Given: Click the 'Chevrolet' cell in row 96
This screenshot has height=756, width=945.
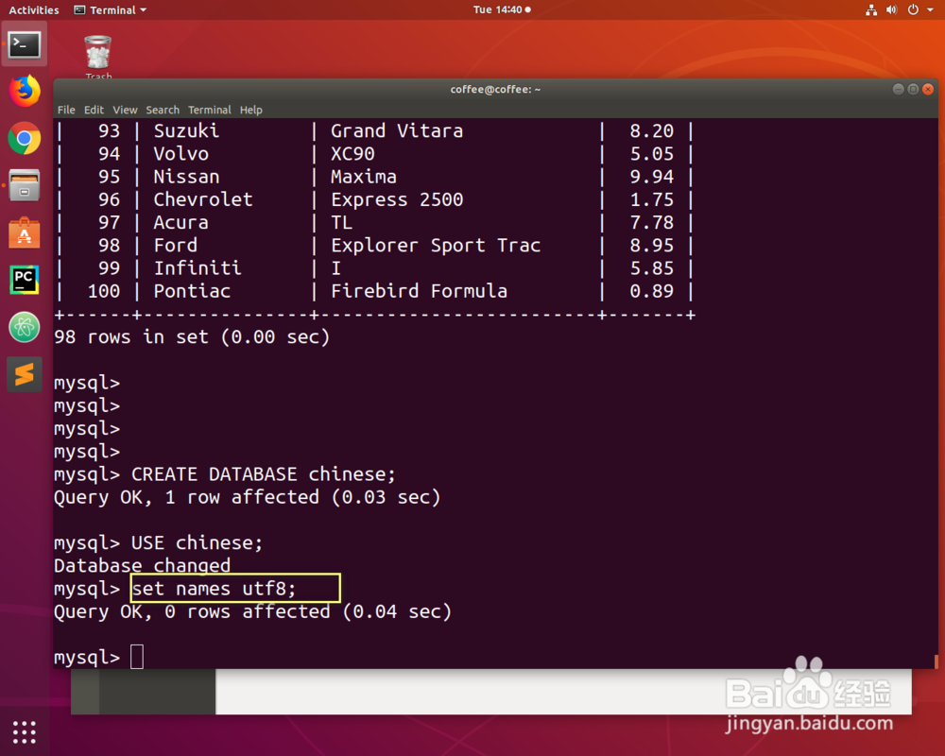Looking at the screenshot, I should [203, 199].
